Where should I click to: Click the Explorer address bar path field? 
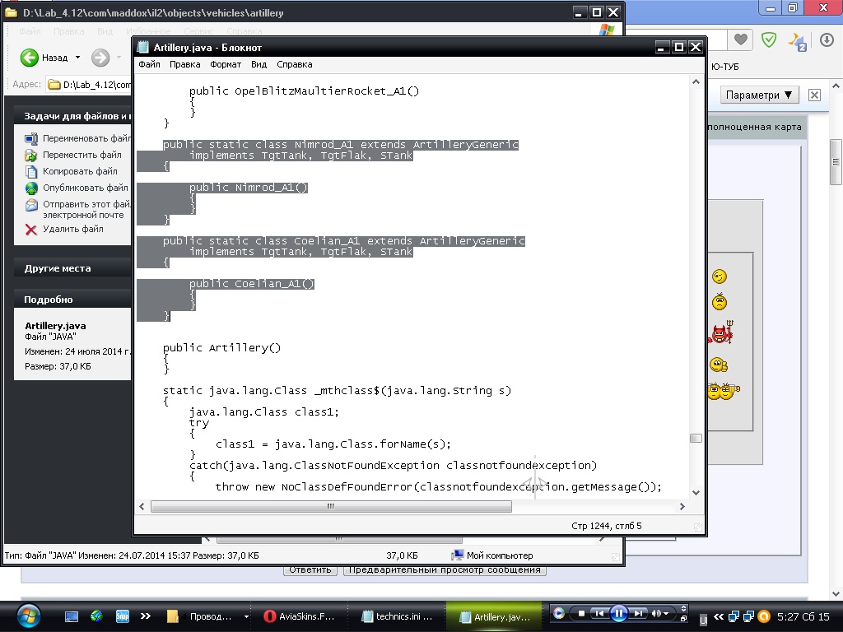pos(89,85)
